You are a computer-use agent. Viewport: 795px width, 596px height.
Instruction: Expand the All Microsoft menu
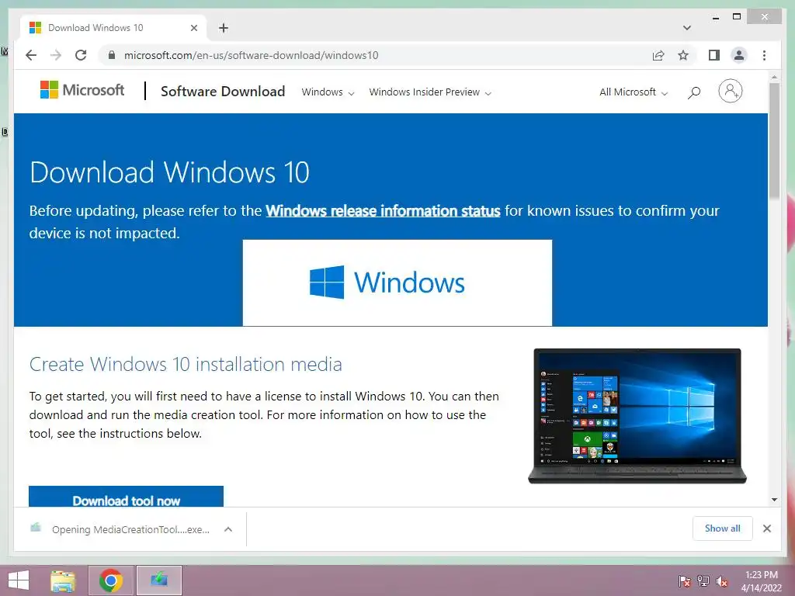pos(634,92)
